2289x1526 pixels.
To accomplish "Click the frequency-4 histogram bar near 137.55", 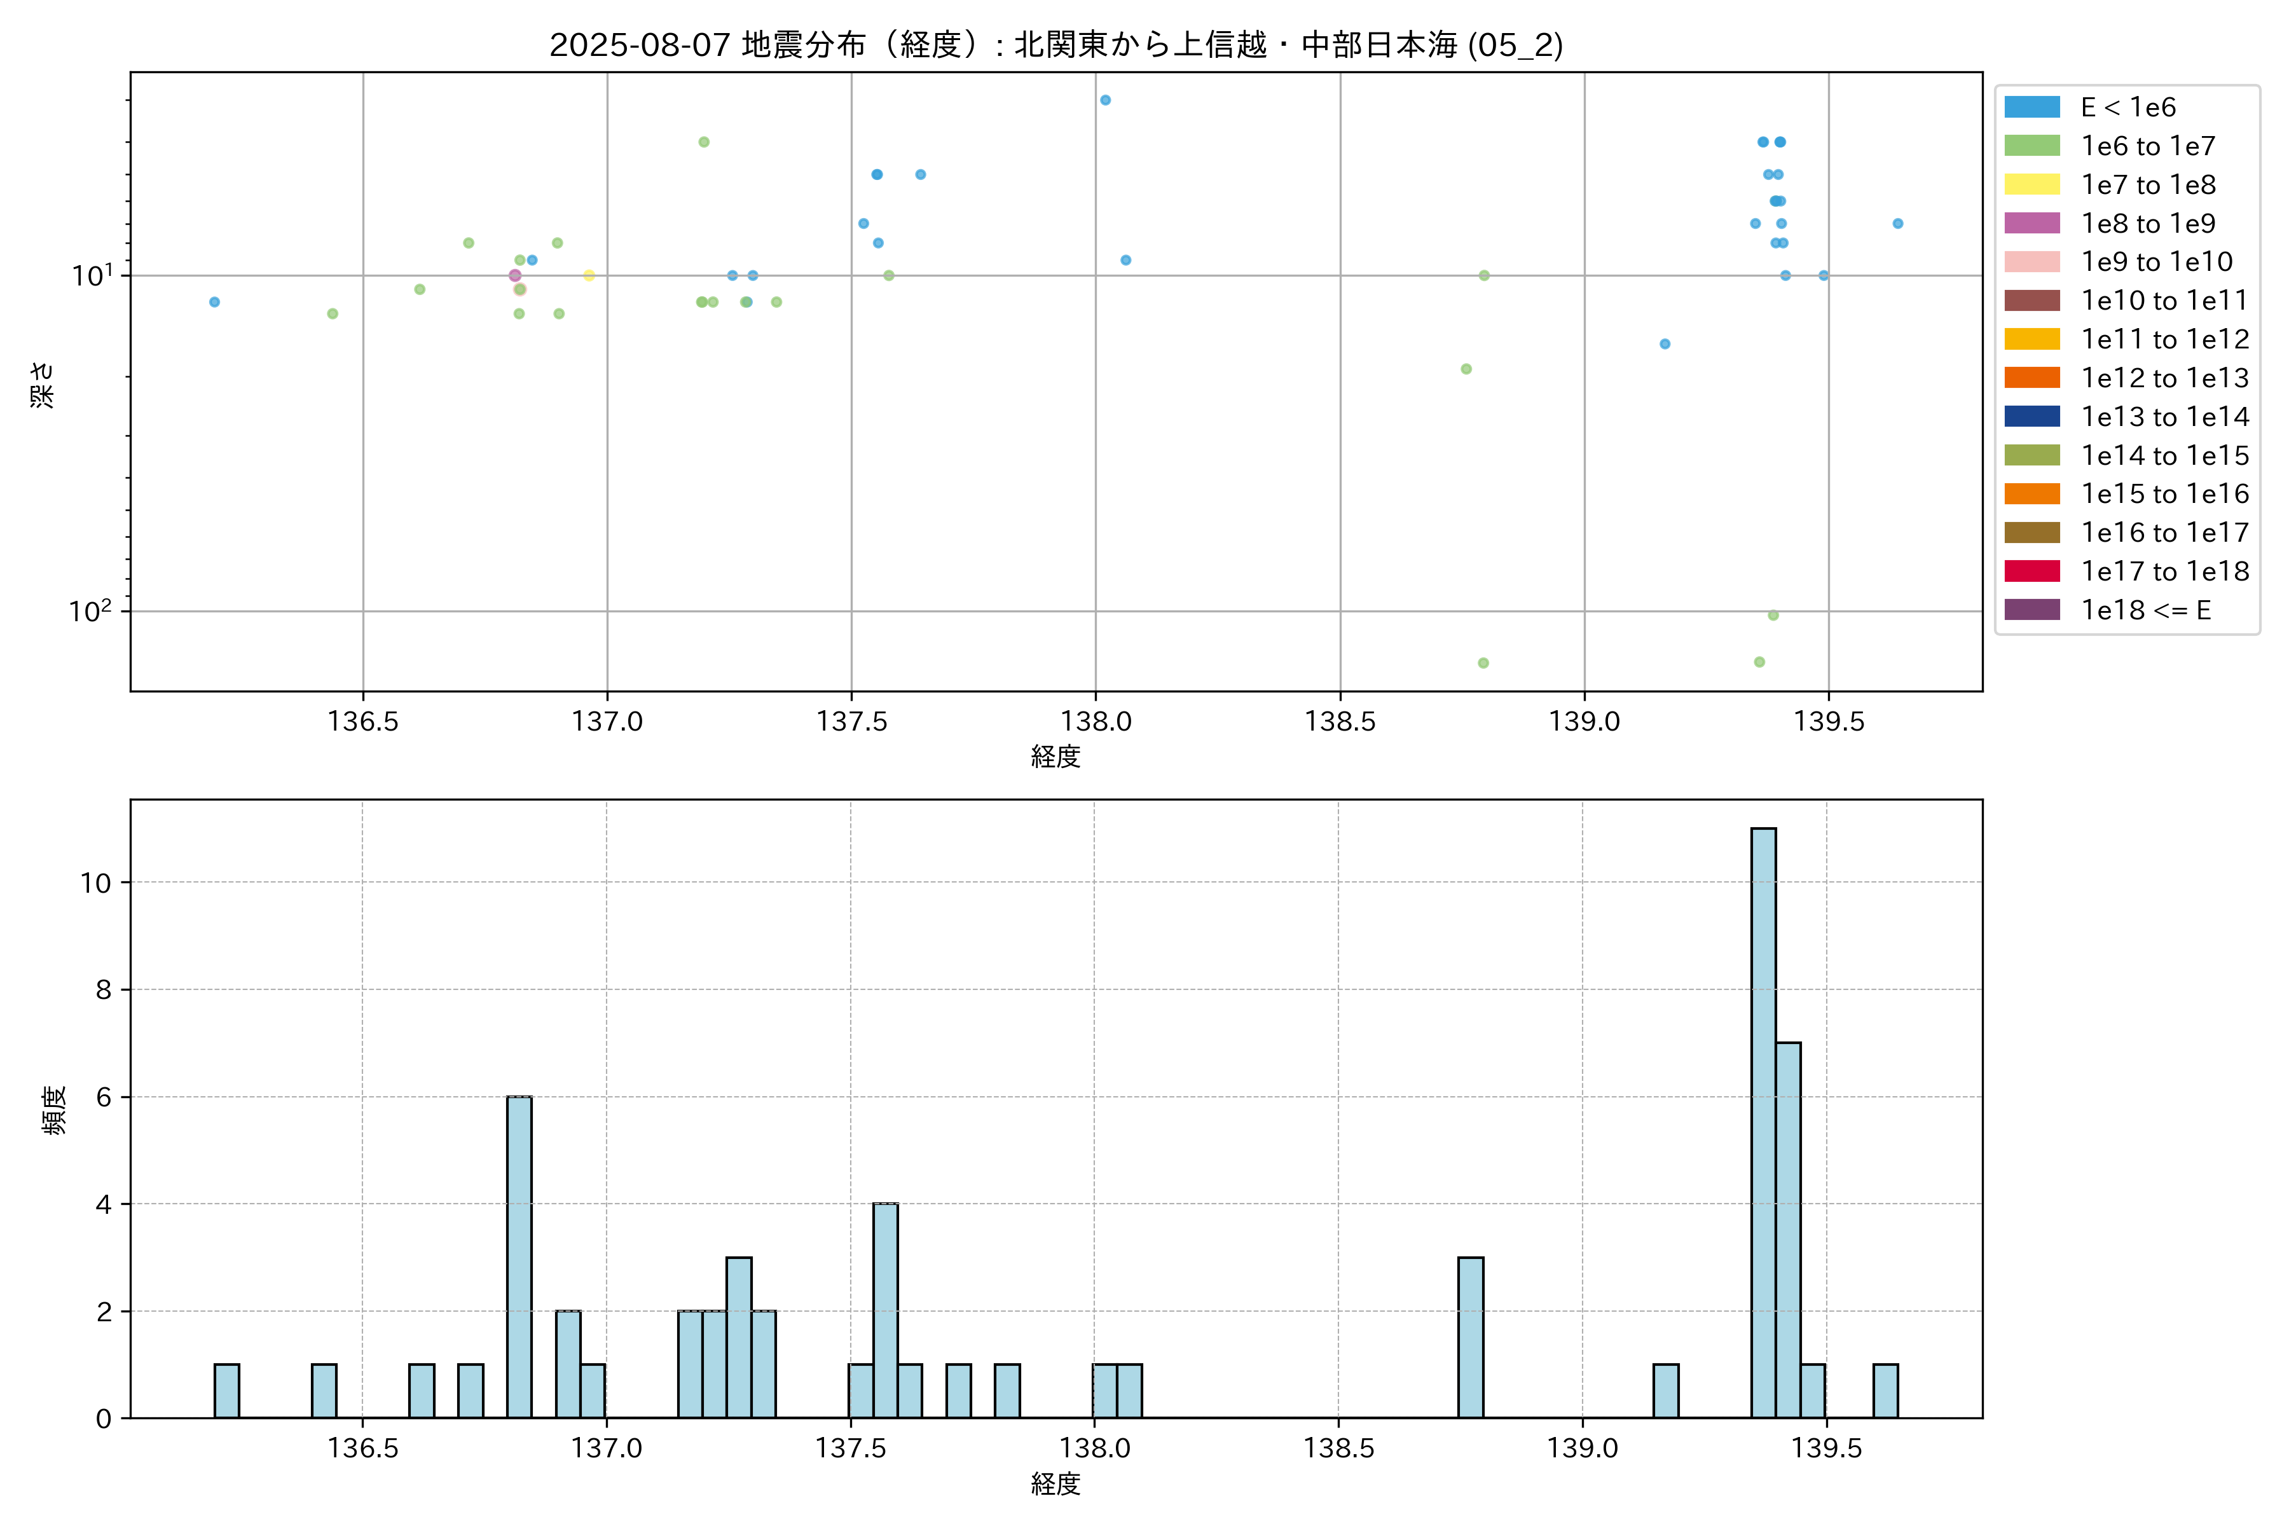I will click(886, 1311).
